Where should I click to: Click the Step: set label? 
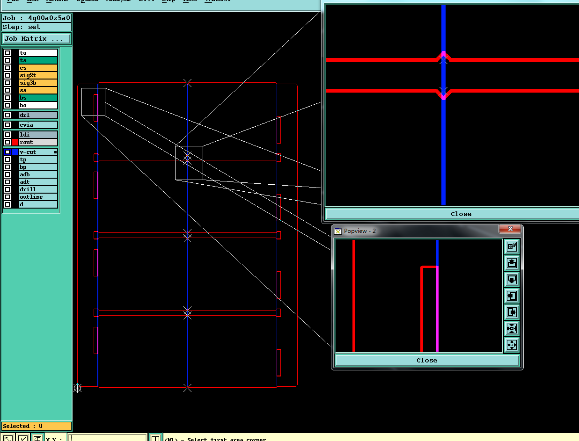pos(37,27)
